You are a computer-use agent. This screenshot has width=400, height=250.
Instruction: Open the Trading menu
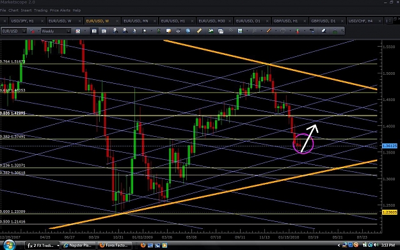pos(41,10)
